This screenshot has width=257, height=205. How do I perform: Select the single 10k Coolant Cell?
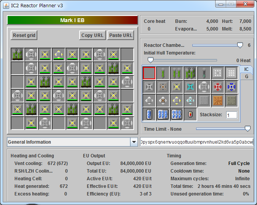[149, 114]
